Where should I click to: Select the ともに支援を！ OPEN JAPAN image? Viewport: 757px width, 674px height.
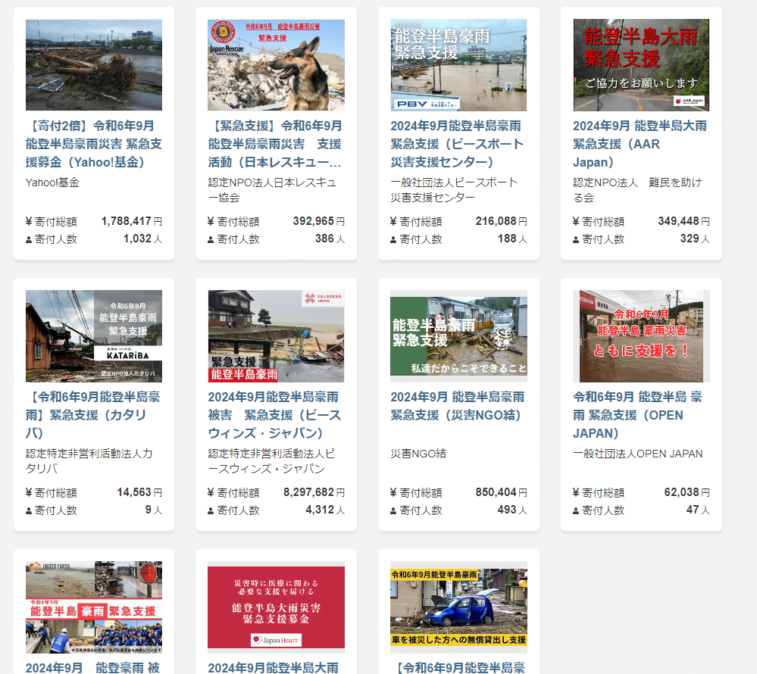tap(641, 335)
